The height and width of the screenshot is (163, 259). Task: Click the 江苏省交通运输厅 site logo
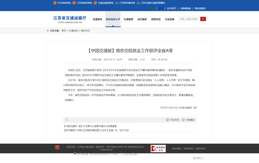click(x=70, y=20)
